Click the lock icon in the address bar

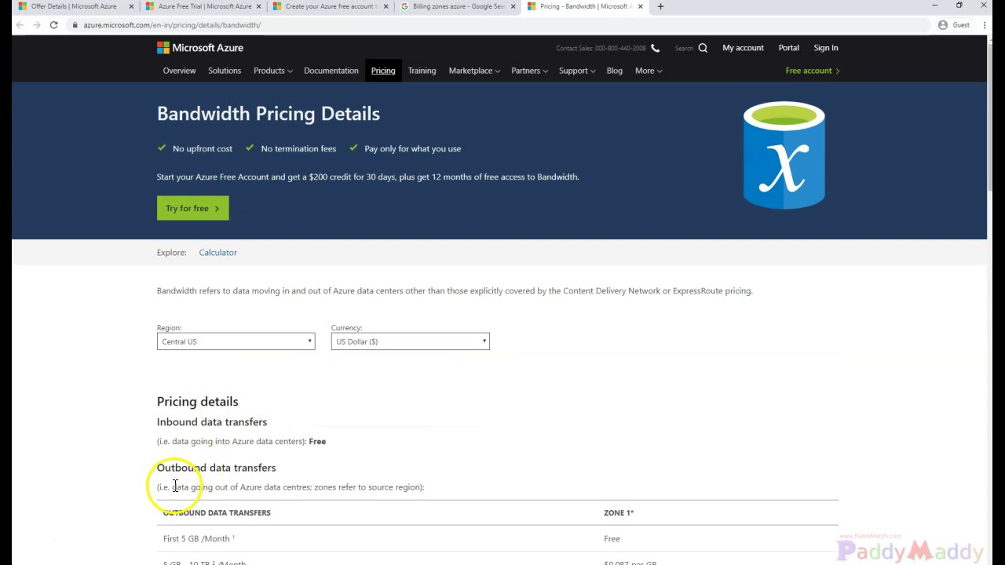75,25
